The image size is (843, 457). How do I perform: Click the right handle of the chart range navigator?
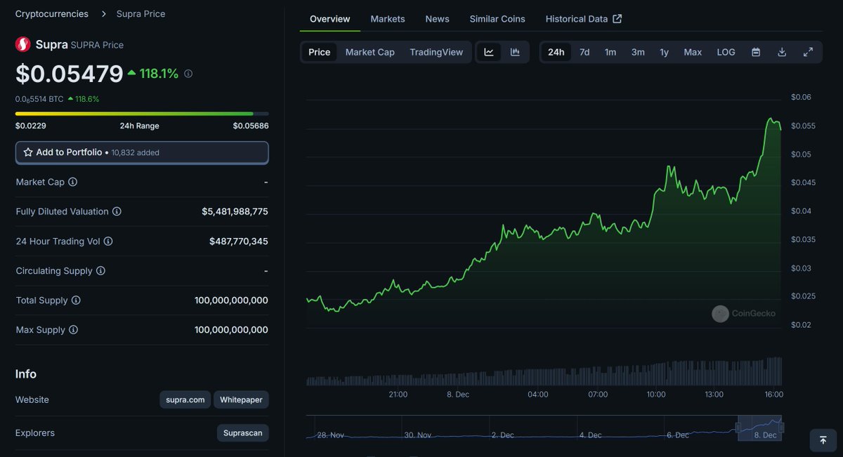pyautogui.click(x=781, y=427)
